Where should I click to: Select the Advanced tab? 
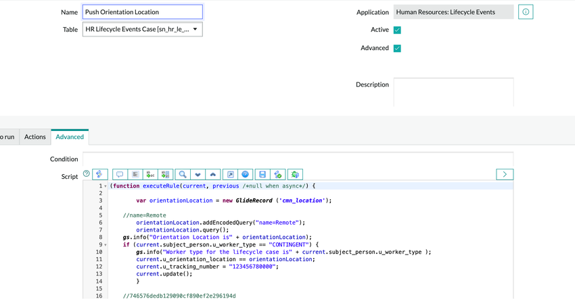[x=70, y=137]
